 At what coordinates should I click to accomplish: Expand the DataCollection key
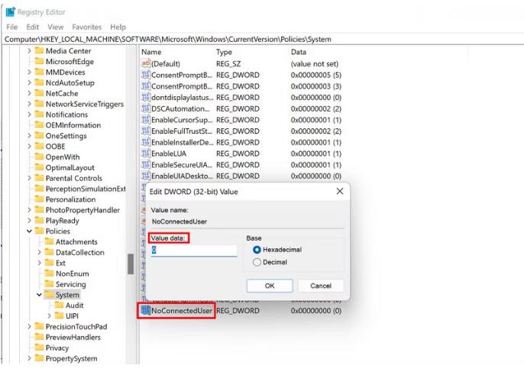tap(40, 252)
